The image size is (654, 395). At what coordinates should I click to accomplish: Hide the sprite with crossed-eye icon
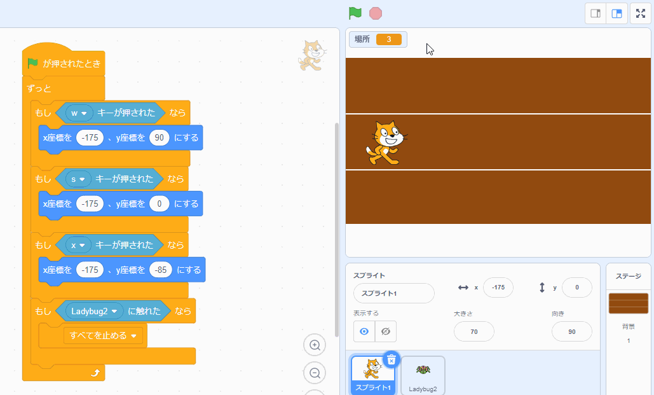[x=385, y=331]
